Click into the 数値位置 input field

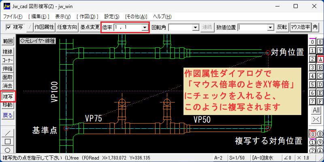tap(252, 27)
